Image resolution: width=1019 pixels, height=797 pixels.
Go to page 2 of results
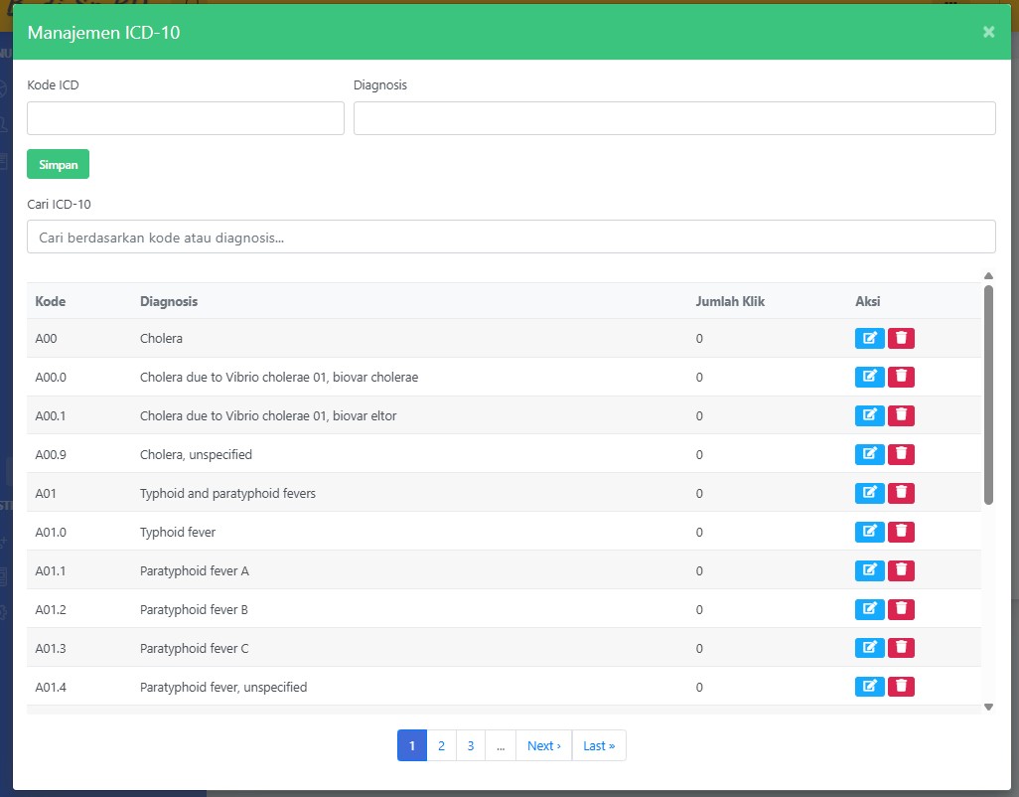click(x=441, y=745)
